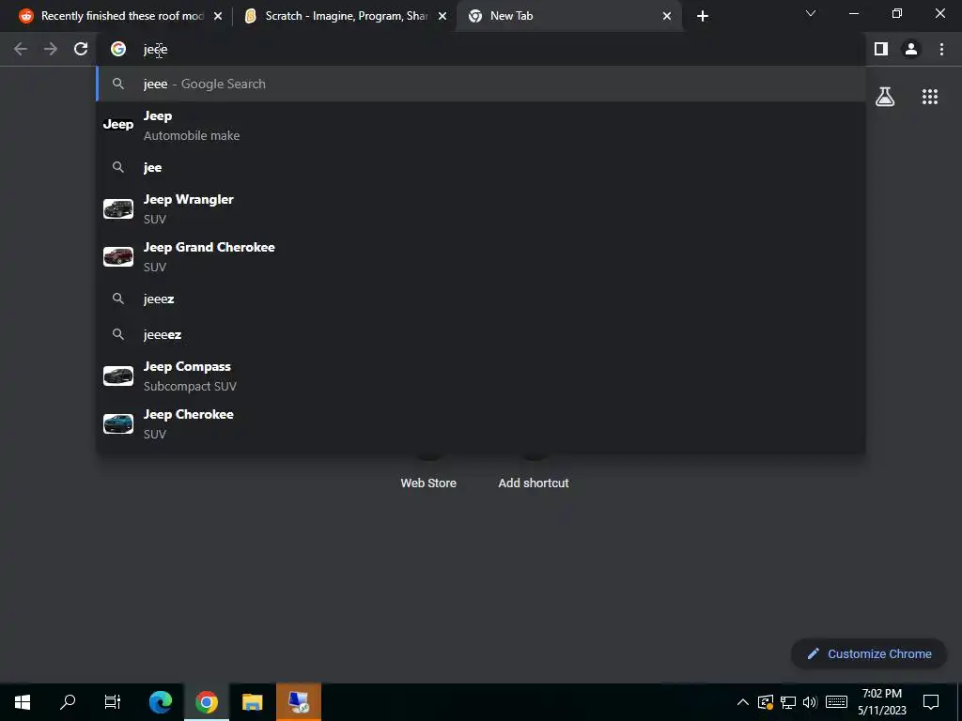Select the Jeep Grand Cherokee suggestion

[x=481, y=257]
